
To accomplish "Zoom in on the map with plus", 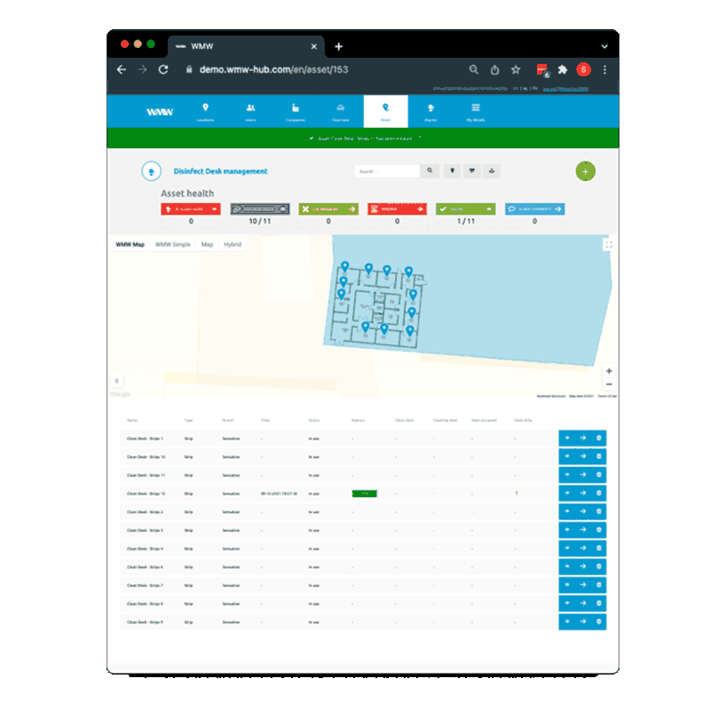I will [x=609, y=371].
